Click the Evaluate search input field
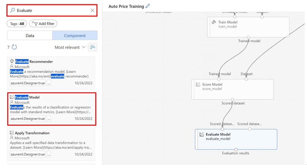This screenshot has height=168, width=307. (52, 10)
